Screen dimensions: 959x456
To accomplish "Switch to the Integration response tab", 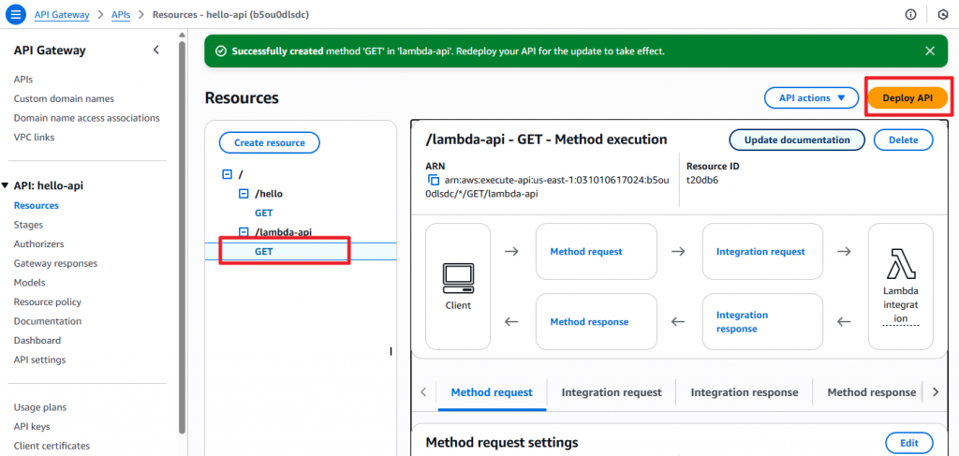I will (745, 392).
